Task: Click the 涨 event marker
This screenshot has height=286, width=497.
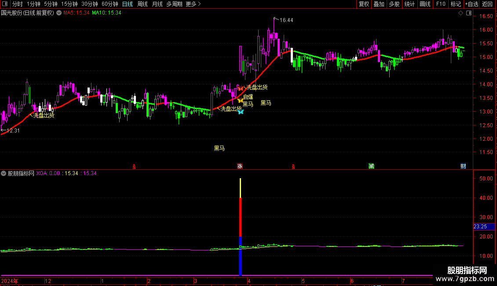Action: click(x=240, y=166)
